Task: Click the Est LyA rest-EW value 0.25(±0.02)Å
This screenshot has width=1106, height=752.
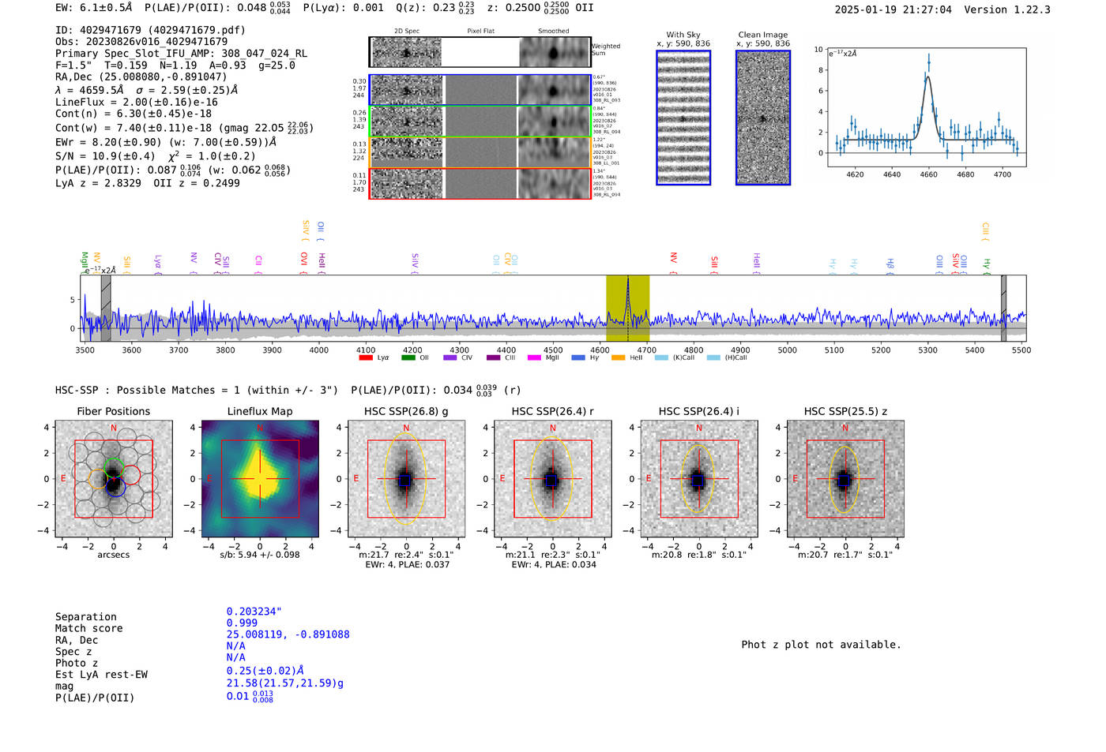Action: click(x=265, y=671)
